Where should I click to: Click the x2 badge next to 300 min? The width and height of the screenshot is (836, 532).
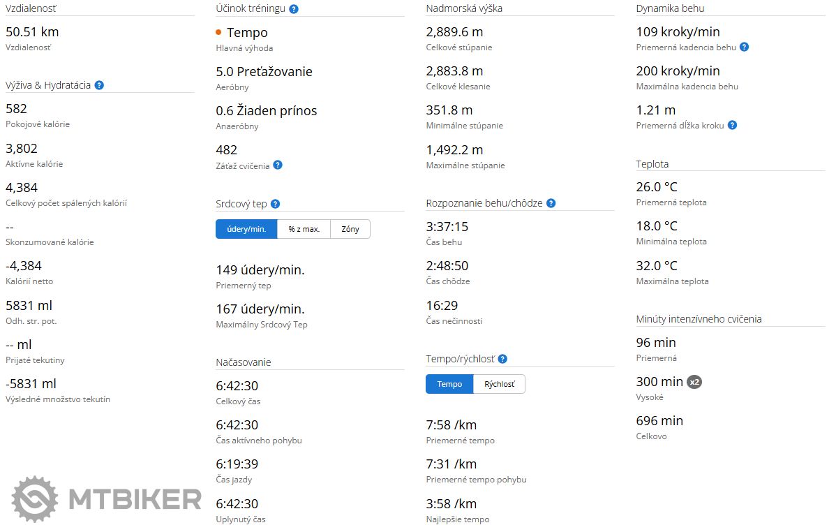694,382
